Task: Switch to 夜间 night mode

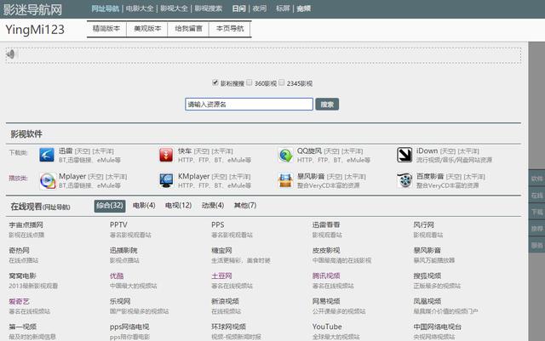Action: click(x=259, y=9)
